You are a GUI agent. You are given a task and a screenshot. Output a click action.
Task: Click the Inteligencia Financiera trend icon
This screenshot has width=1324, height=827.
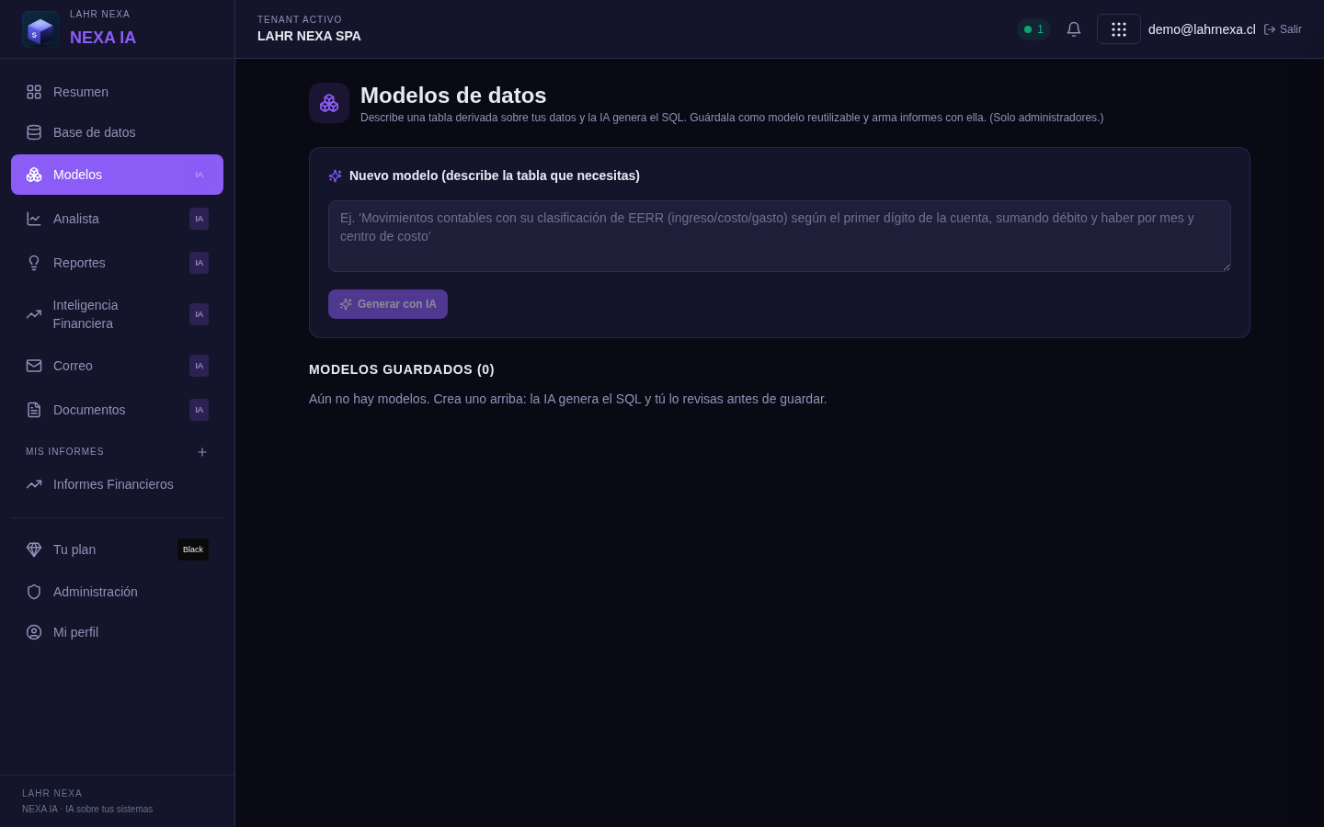coord(34,314)
